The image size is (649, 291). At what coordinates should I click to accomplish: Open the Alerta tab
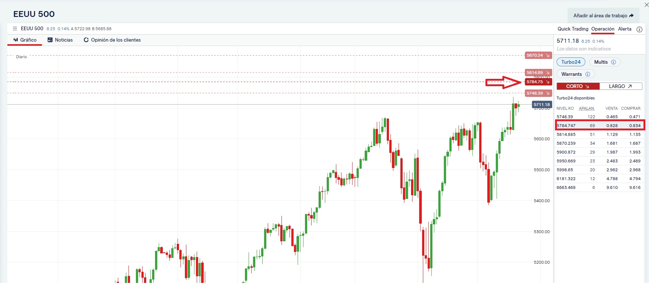coord(625,29)
